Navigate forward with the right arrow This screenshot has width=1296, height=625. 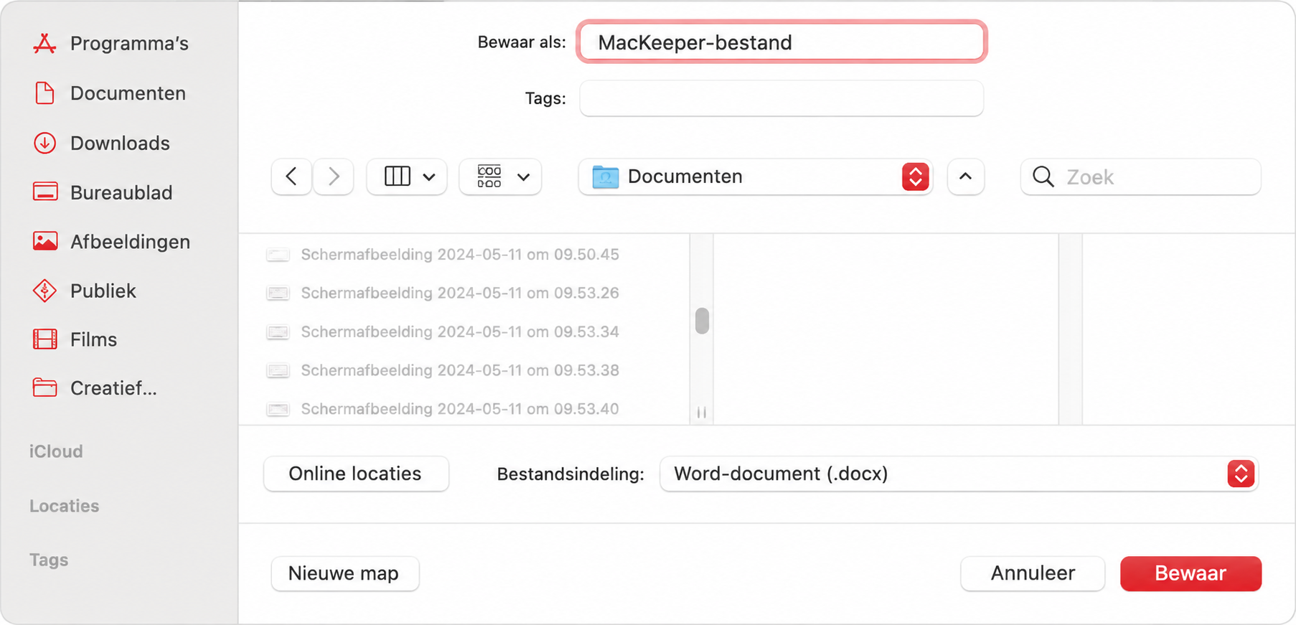334,177
